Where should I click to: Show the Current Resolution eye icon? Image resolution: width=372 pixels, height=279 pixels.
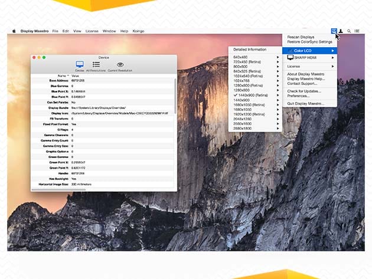tap(120, 64)
